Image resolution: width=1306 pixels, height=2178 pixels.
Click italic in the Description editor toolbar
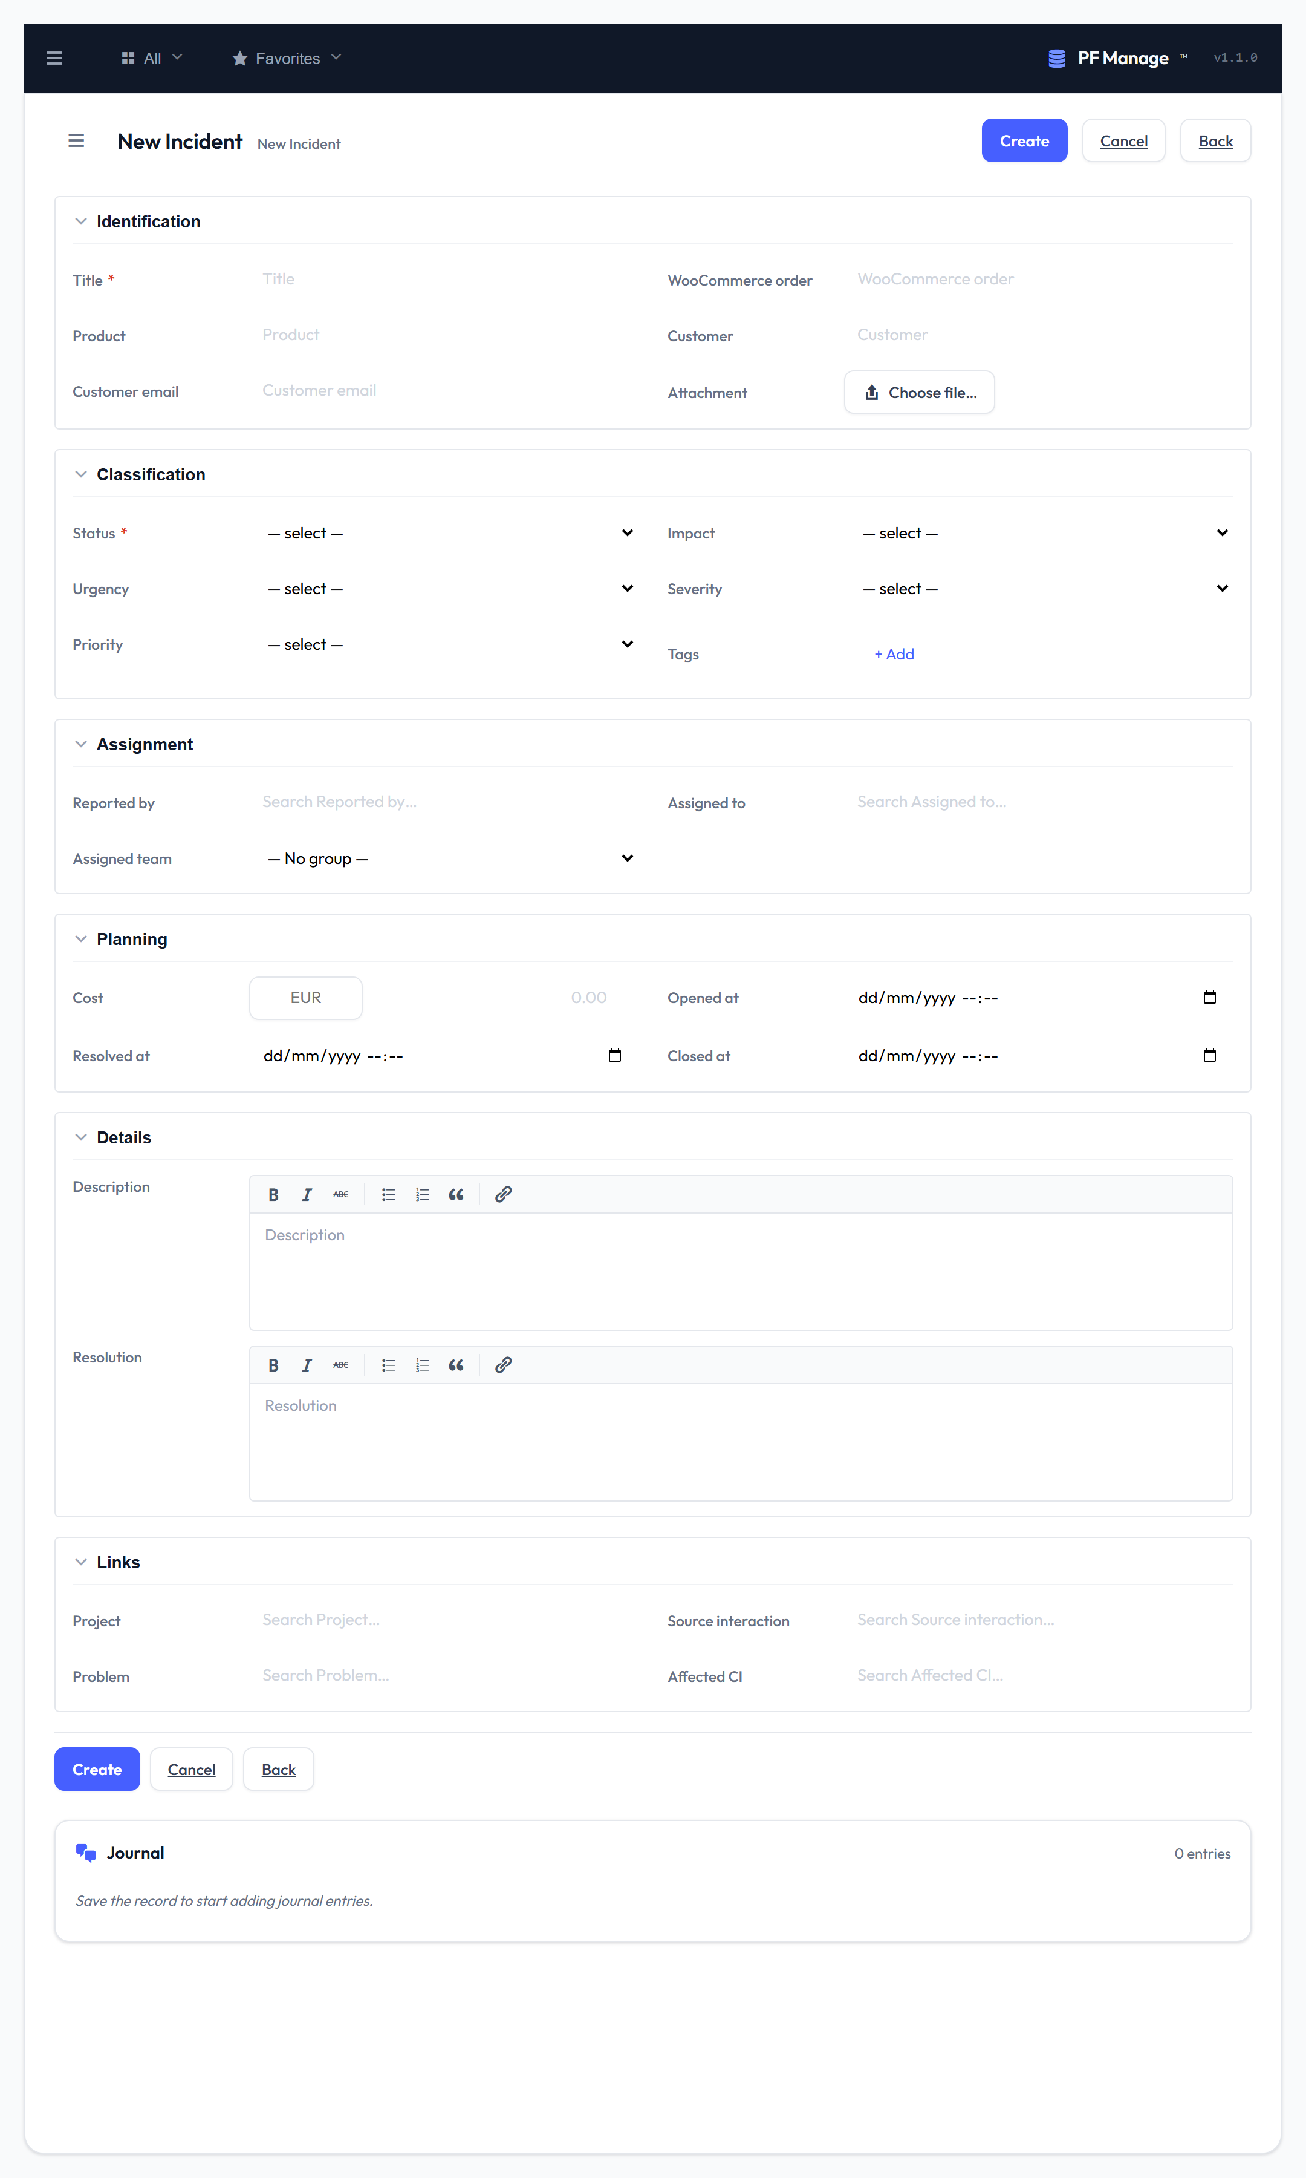pos(307,1195)
